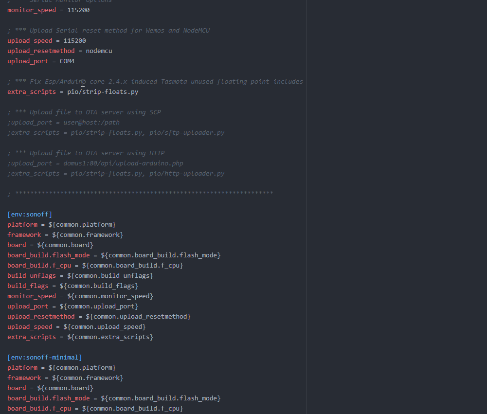Image resolution: width=487 pixels, height=414 pixels.
Task: Click the line 'monitor_speed = 115200'
Action: [x=49, y=10]
